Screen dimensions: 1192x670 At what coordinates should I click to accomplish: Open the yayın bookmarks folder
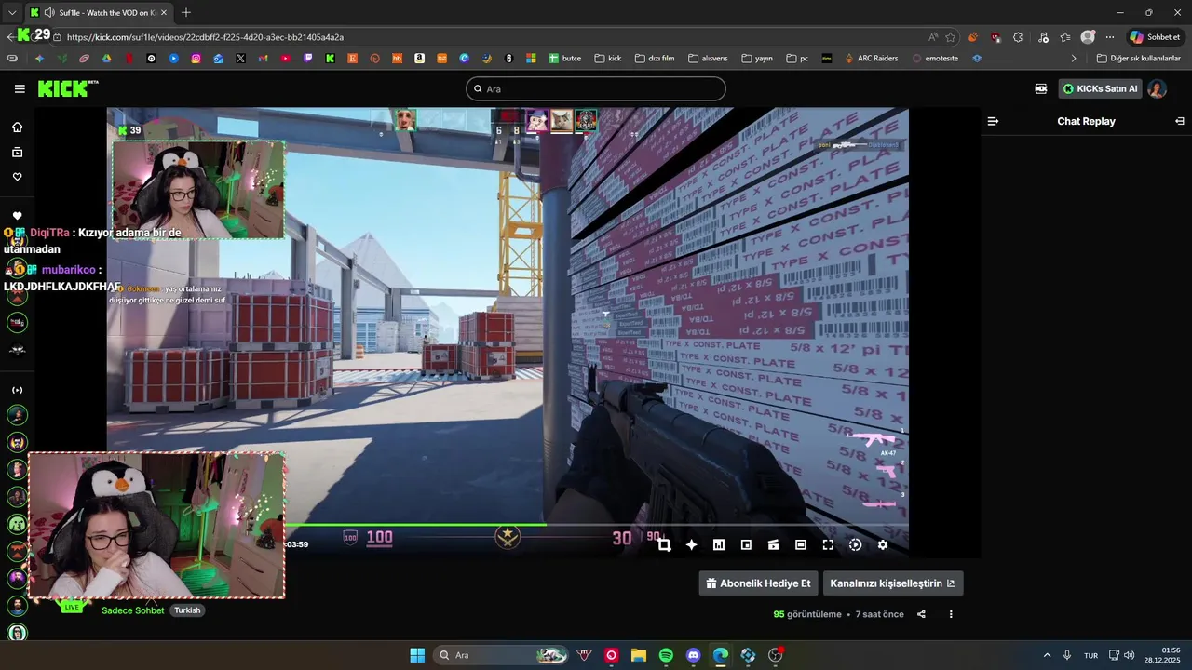[x=757, y=58]
